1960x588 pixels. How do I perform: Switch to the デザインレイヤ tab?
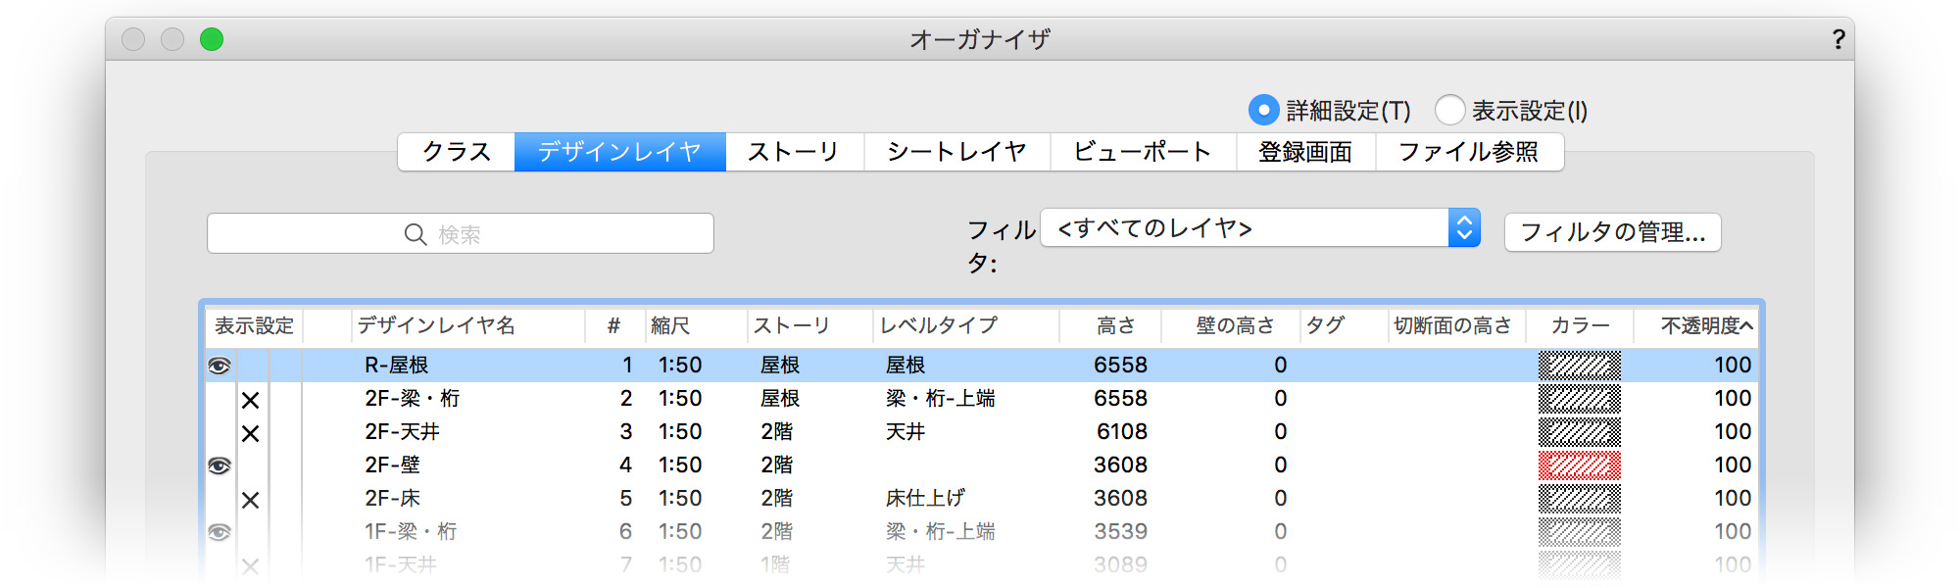[x=620, y=152]
